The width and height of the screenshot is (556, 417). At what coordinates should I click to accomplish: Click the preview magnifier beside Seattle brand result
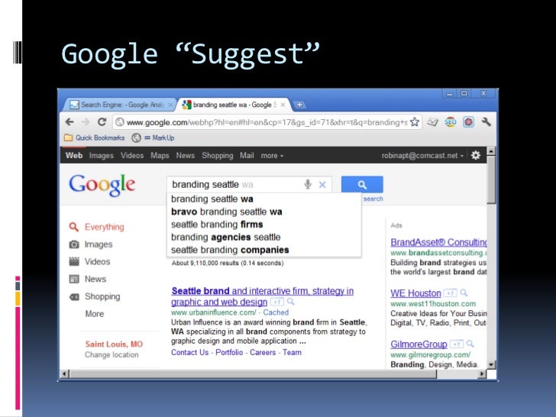click(x=291, y=302)
